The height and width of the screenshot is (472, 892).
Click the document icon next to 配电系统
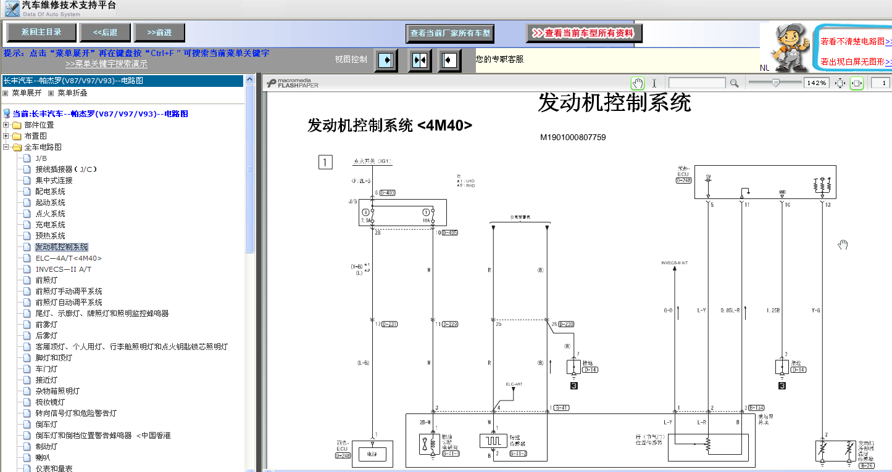pyautogui.click(x=27, y=192)
